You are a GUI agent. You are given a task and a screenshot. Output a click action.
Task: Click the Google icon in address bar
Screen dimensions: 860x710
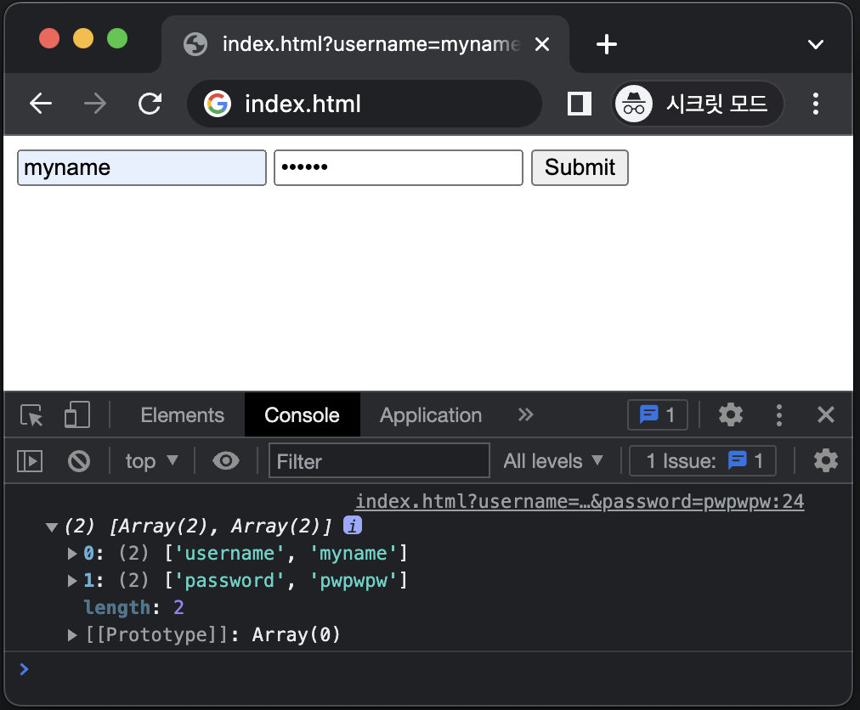coord(218,104)
